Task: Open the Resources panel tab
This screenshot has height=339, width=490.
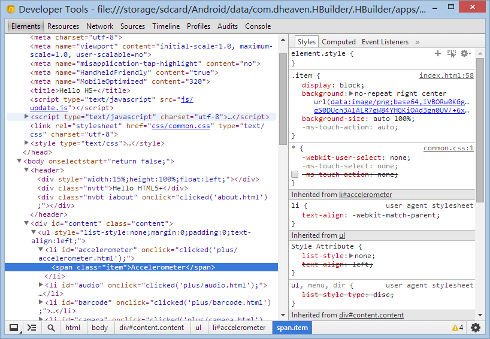Action: click(63, 26)
